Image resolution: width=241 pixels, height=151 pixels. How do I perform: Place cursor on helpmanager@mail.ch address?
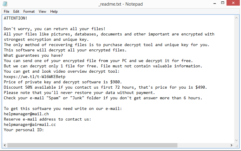pos(26,114)
